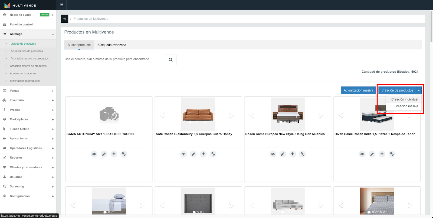Select Creación masiva from dropdown
Screen dimensions: 433x218
point(406,106)
